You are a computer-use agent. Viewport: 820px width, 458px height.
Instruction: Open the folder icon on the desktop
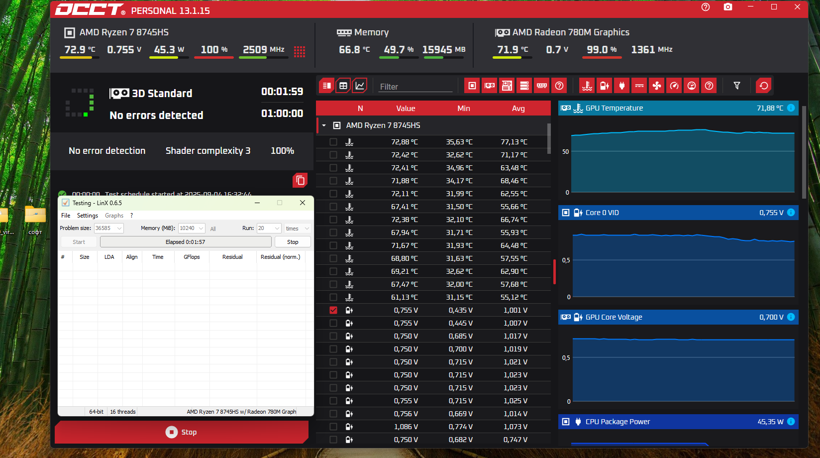(35, 215)
